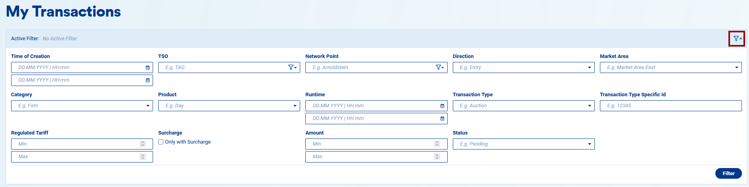This screenshot has height=187, width=749.
Task: Click the funnel icon in TSO field
Action: [x=292, y=67]
